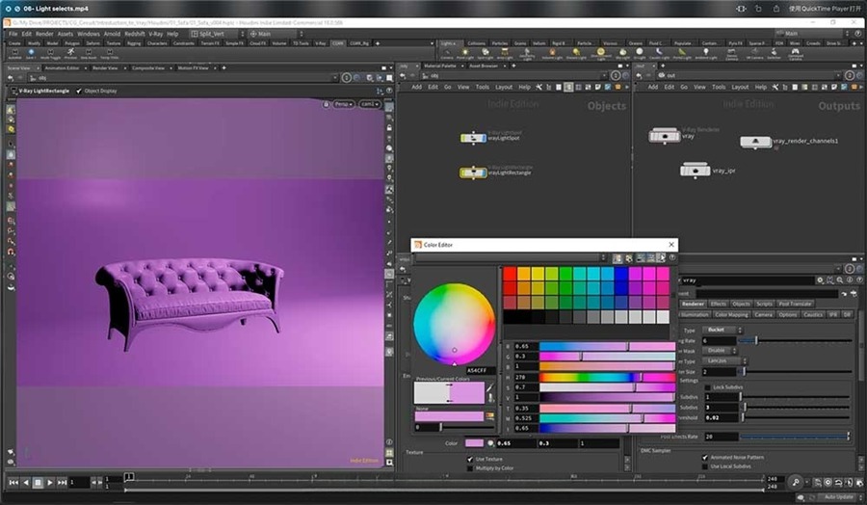Click the Area Light shelf tool
The width and height of the screenshot is (867, 505).
pyautogui.click(x=504, y=54)
